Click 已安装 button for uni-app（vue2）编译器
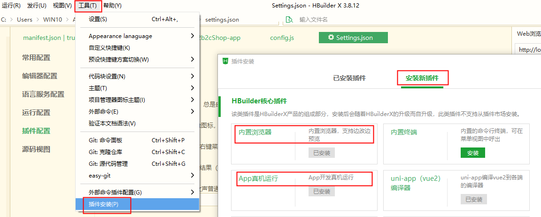This screenshot has width=541, height=217. tap(474, 199)
